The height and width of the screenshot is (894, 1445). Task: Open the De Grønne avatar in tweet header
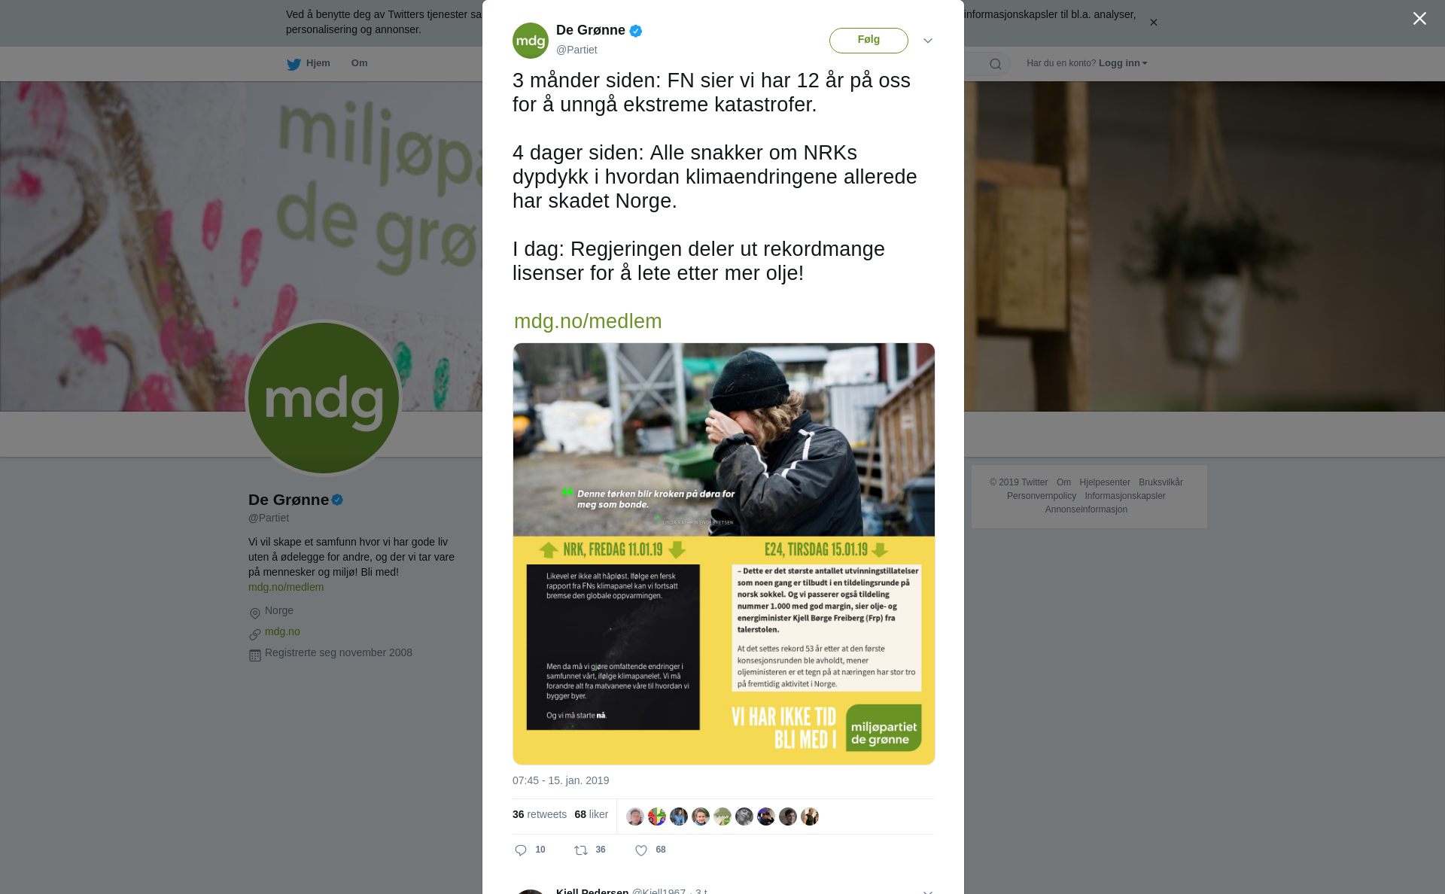coord(531,41)
